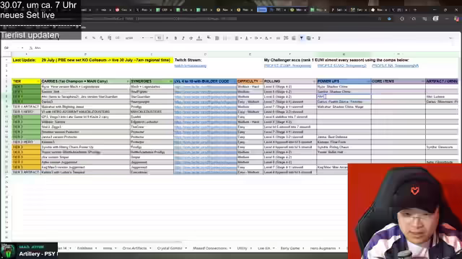Open filter dropdown on CARRIES column header

coord(128,81)
